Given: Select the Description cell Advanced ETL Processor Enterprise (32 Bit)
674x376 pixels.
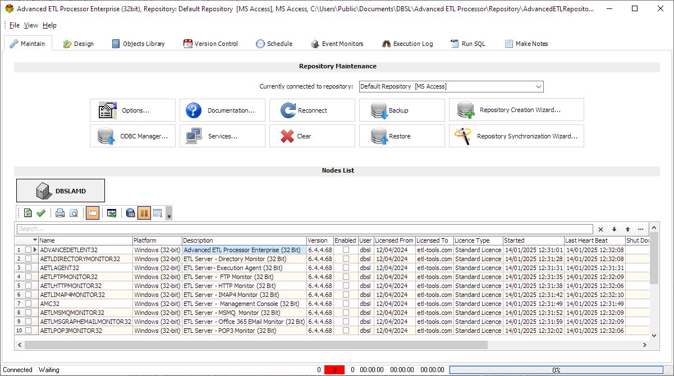Looking at the screenshot, I should [245, 250].
